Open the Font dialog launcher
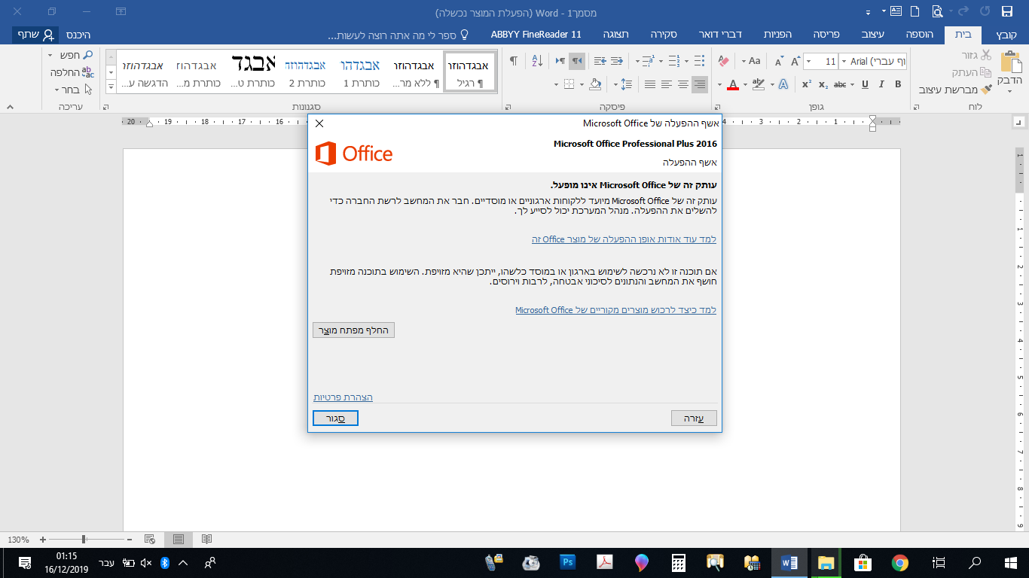 717,108
